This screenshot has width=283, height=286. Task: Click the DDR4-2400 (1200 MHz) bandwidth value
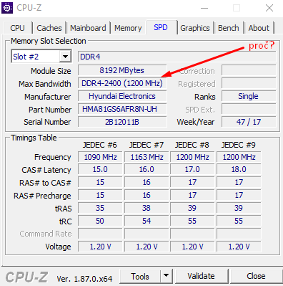(x=122, y=83)
